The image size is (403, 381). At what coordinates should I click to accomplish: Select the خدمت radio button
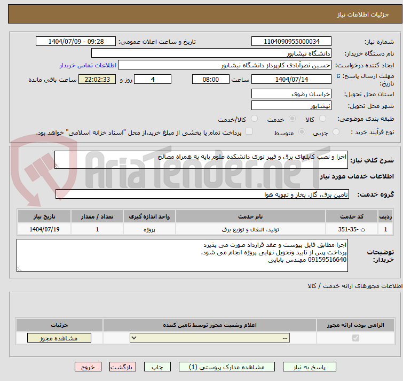point(292,119)
